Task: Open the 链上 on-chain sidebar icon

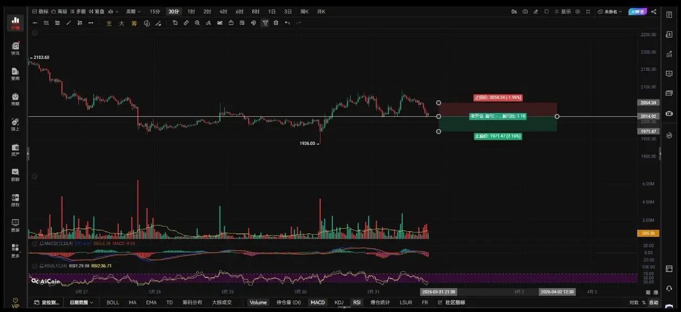Action: pos(15,124)
